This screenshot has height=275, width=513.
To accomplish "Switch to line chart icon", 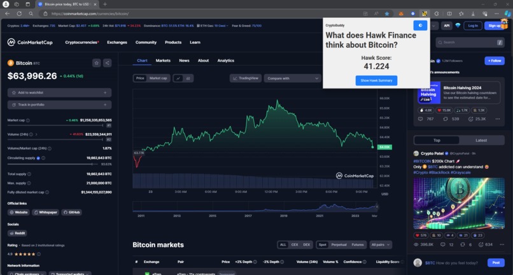I will coord(178,78).
